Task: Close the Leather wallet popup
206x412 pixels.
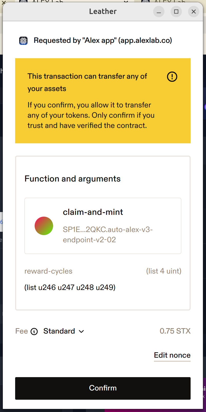Action: tap(194, 12)
